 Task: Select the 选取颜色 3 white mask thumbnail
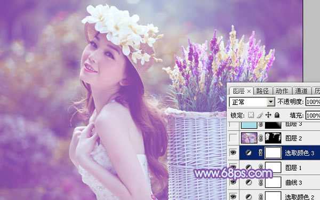pyautogui.click(x=273, y=153)
